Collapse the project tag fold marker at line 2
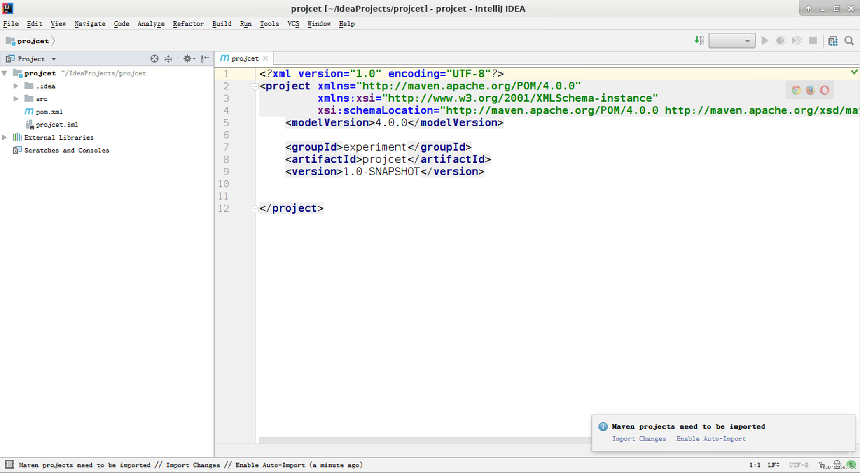The image size is (860, 473). tap(255, 86)
